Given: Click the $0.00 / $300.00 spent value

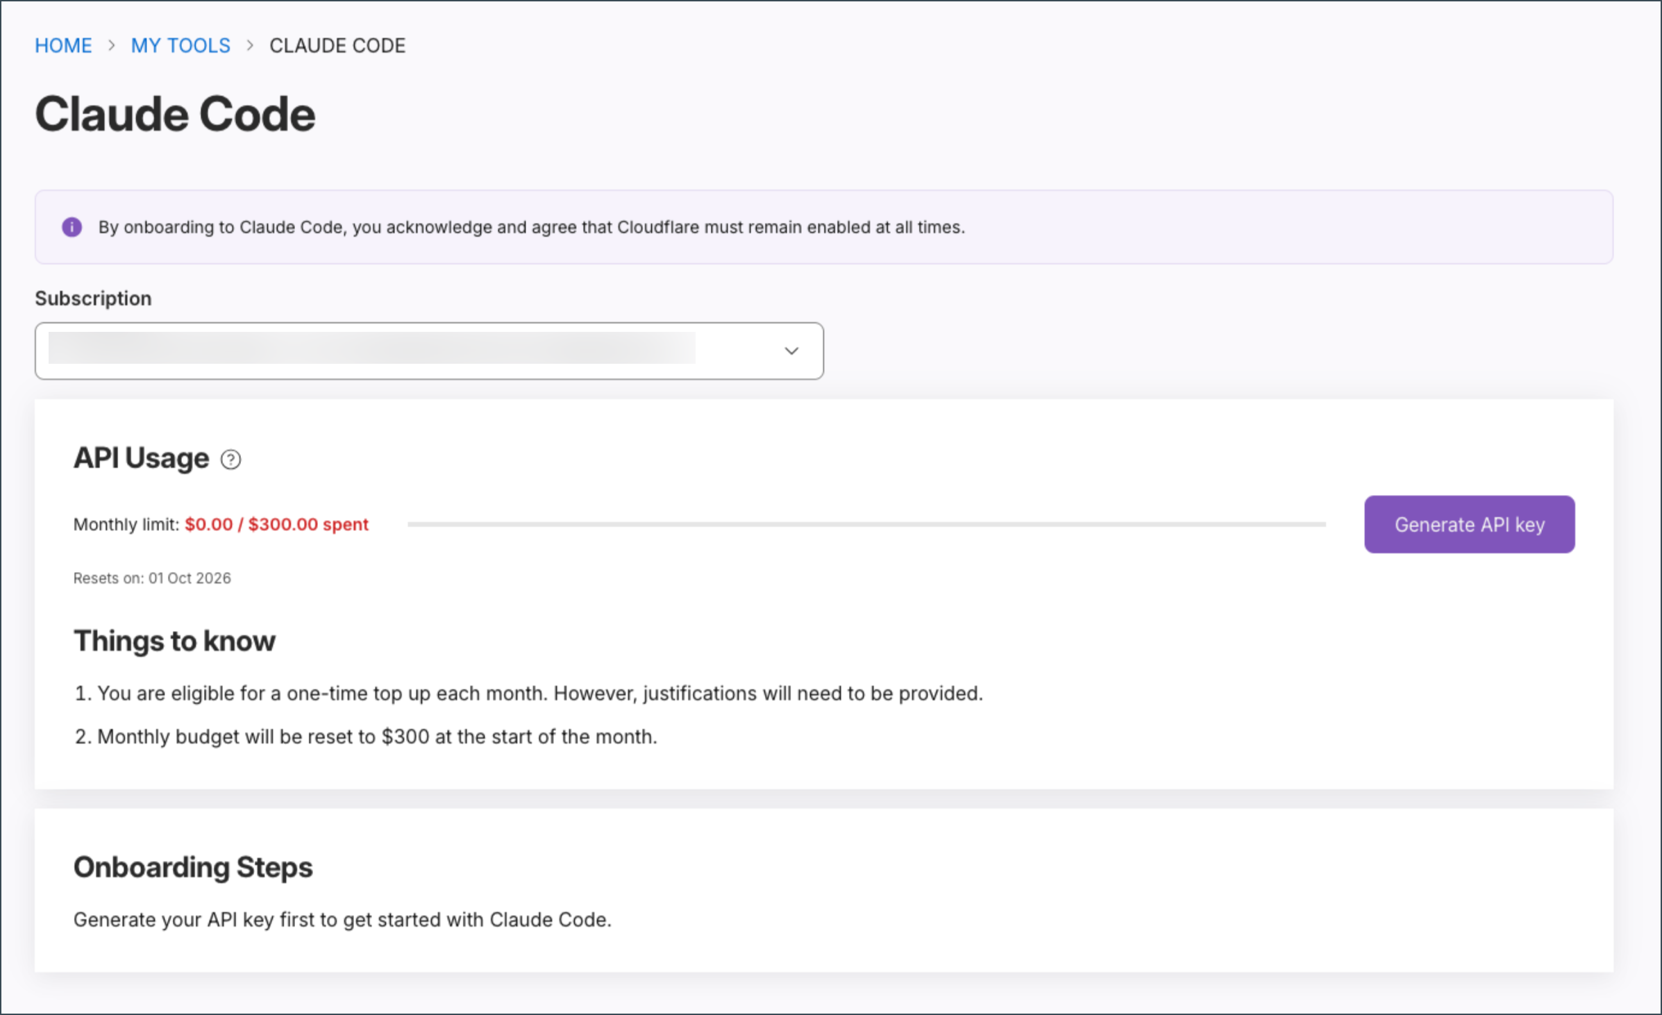Looking at the screenshot, I should click(x=276, y=524).
